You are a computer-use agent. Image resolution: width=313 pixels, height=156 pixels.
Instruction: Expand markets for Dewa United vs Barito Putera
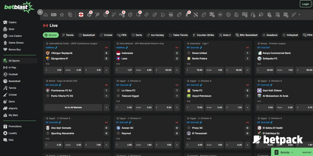point(247,70)
